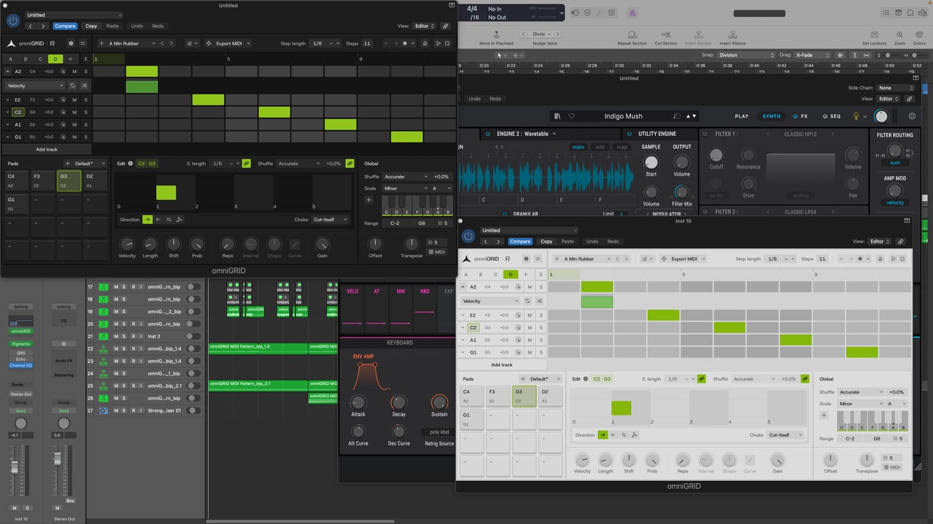Select pattern tab B in dark omniGRID
933x524 pixels.
click(25, 59)
